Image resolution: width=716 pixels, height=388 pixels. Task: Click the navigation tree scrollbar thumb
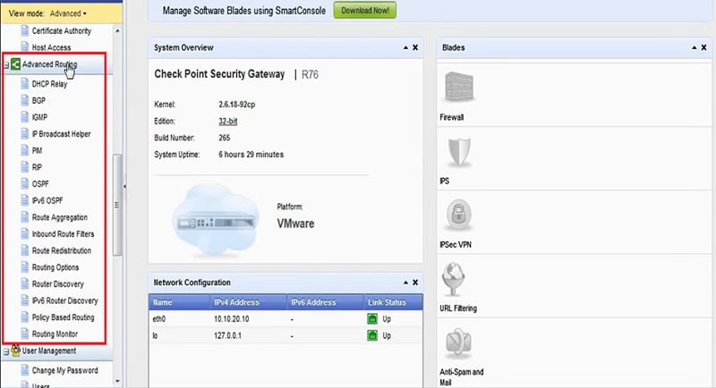[117, 205]
